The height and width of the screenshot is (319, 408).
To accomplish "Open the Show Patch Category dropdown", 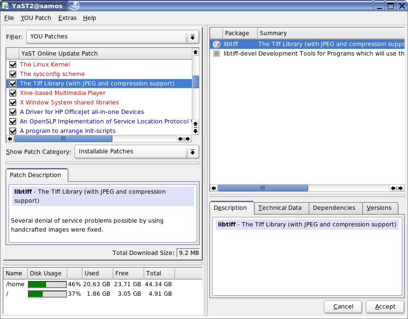I will tap(137, 152).
